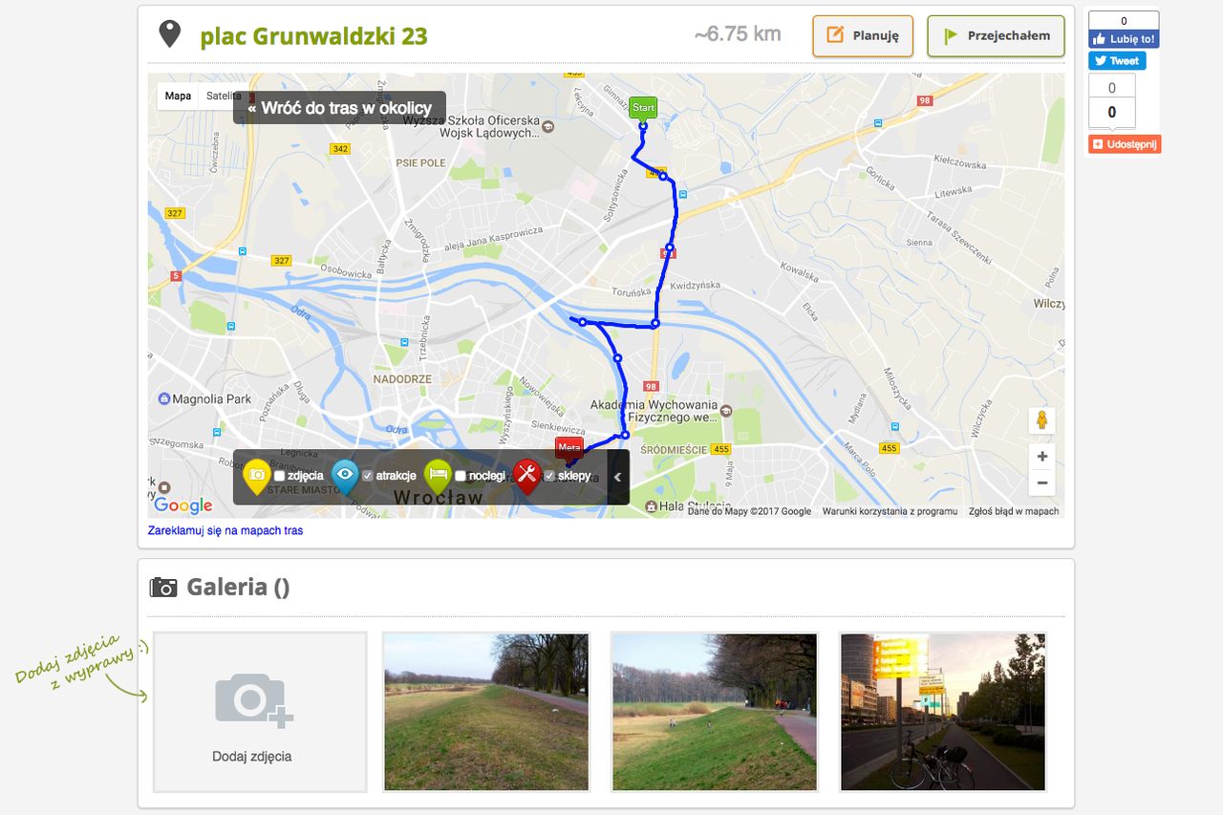Open Street View pegman icon
Screen dimensions: 1223x815
[1041, 420]
